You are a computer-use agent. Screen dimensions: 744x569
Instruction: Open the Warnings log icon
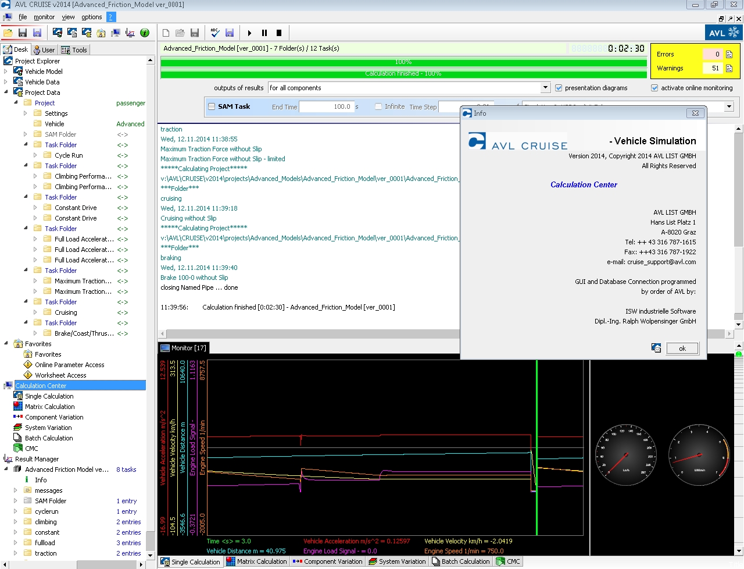click(729, 68)
